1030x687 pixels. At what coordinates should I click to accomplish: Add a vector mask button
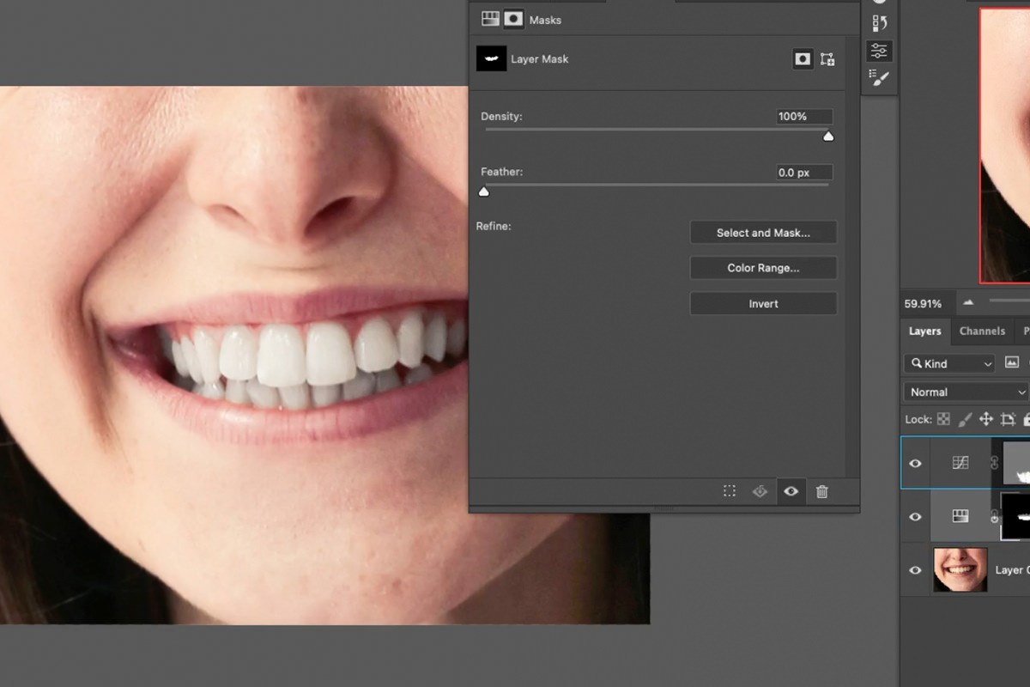pyautogui.click(x=827, y=59)
